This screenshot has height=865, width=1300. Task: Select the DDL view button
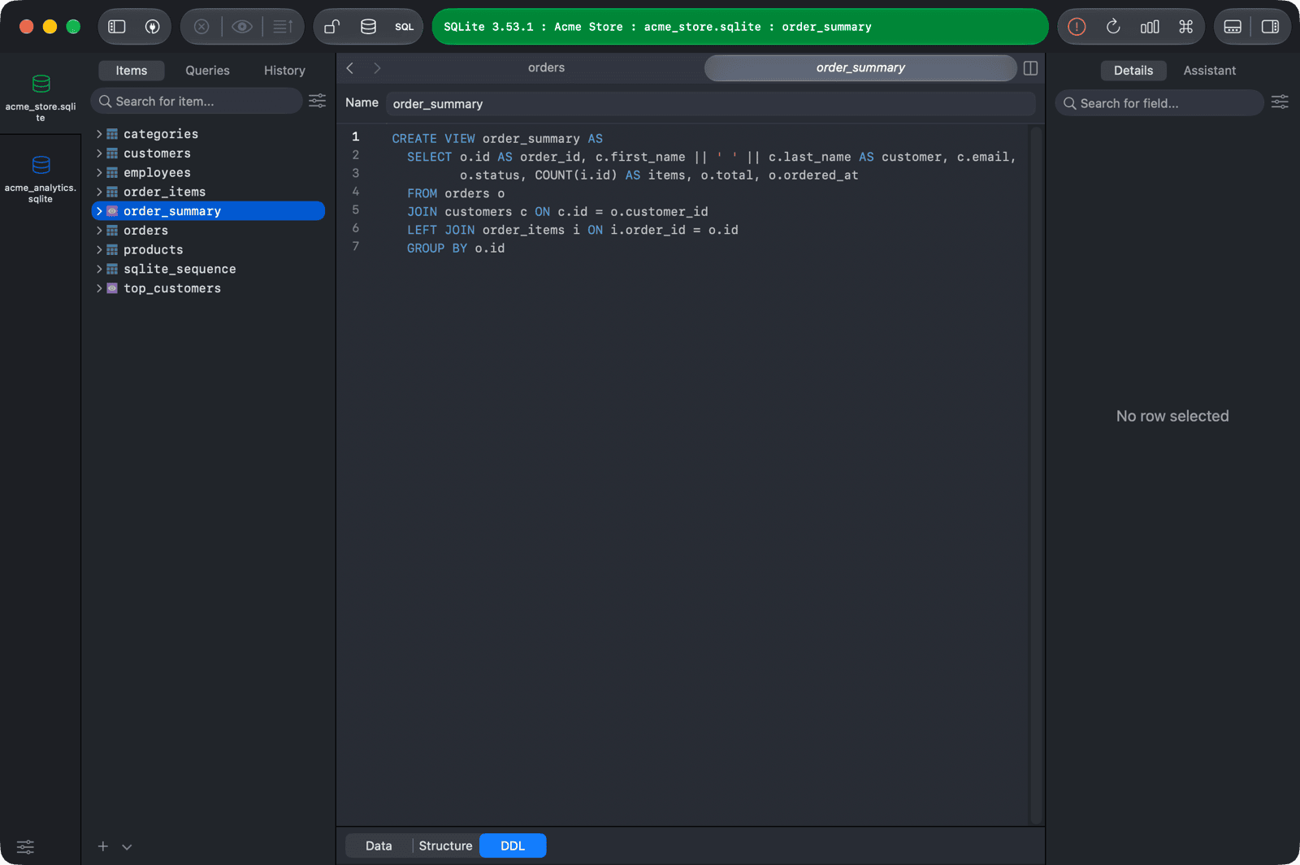coord(513,846)
